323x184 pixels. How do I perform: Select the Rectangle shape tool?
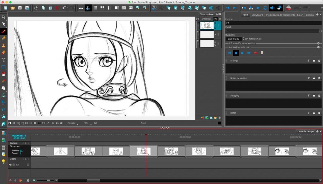[x=4, y=67]
